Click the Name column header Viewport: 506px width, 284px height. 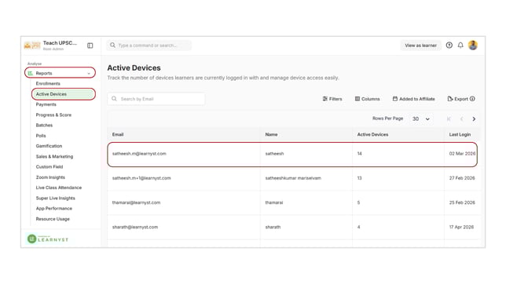(x=271, y=134)
